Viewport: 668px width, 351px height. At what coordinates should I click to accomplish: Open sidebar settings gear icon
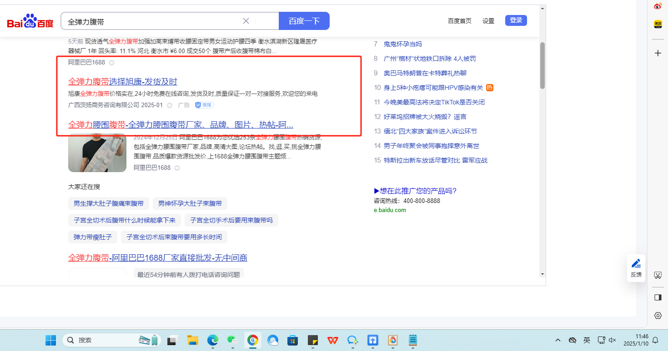pyautogui.click(x=658, y=315)
